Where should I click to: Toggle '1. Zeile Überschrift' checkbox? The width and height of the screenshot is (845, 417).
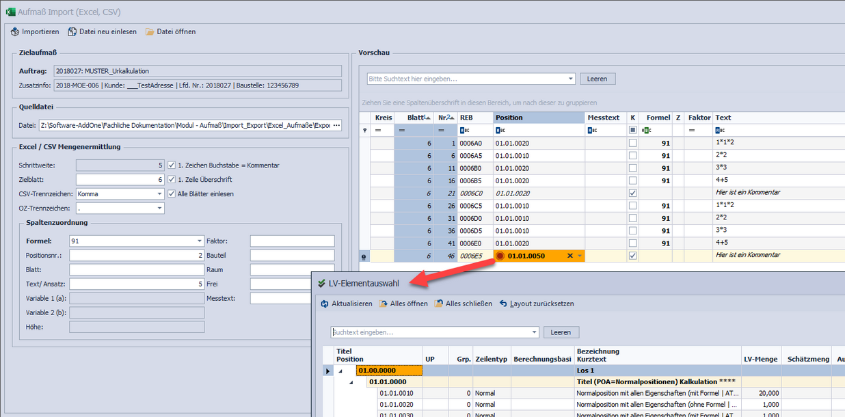coord(172,180)
